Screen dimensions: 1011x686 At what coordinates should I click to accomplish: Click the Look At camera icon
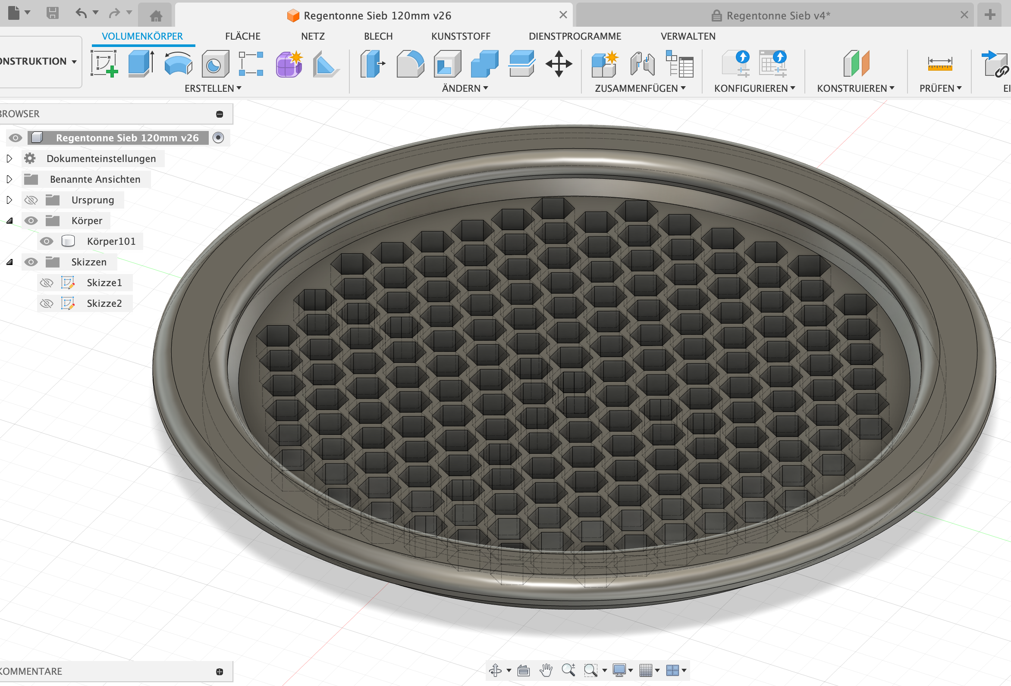point(523,670)
